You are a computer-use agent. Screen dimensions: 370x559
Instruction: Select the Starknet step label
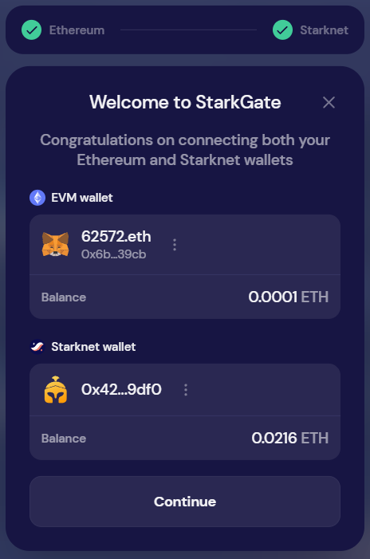324,30
